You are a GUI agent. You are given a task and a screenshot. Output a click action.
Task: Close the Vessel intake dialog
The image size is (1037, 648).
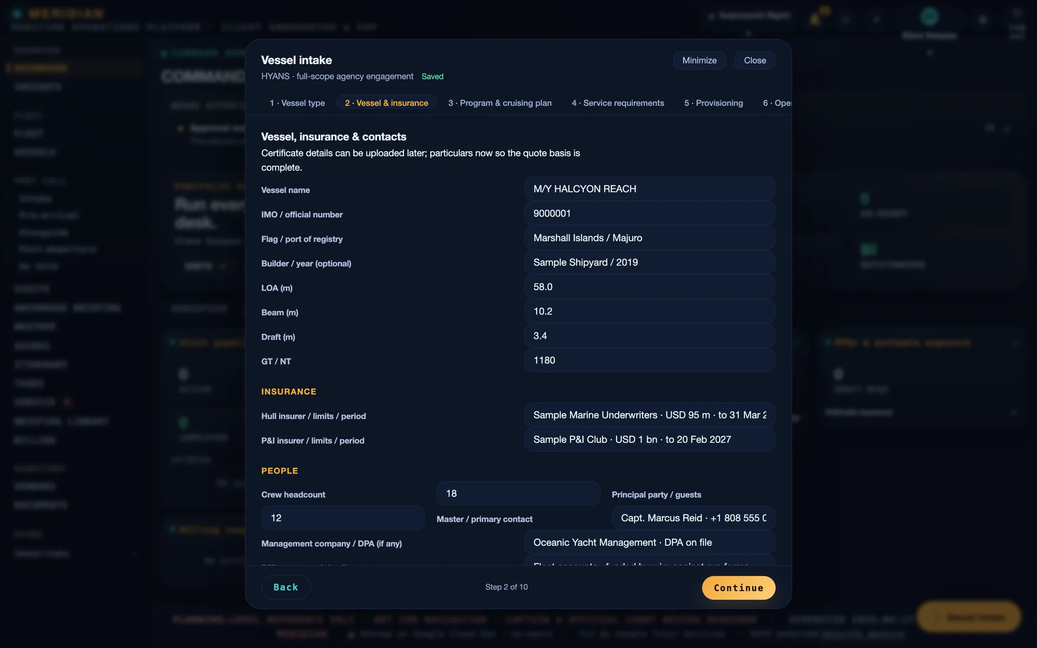point(755,60)
